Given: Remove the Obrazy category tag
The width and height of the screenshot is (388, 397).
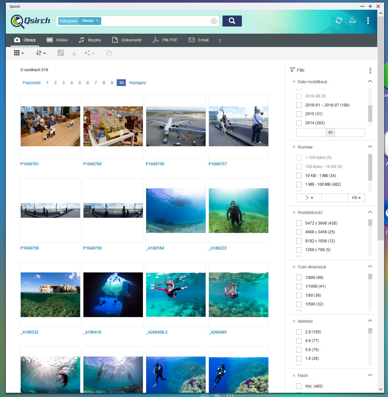Looking at the screenshot, I should (x=97, y=21).
